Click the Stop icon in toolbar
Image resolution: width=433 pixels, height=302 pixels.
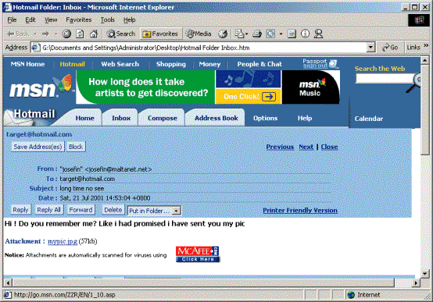[x=66, y=34]
